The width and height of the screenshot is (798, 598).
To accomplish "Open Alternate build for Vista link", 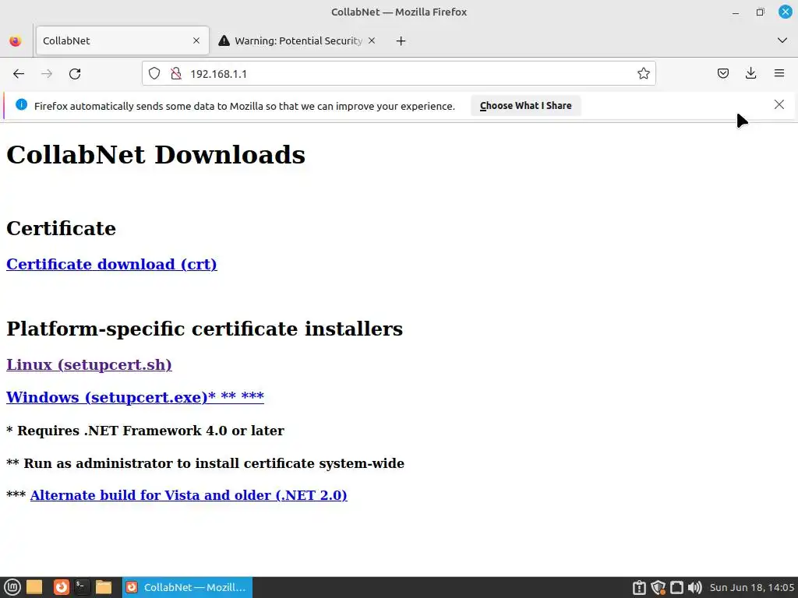I will [x=189, y=495].
